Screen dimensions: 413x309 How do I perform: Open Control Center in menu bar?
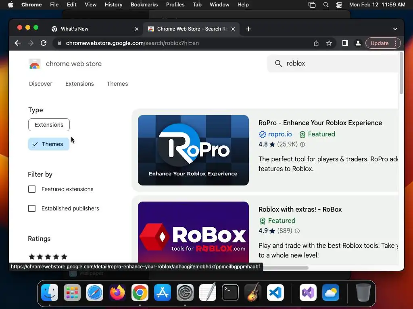pyautogui.click(x=339, y=5)
